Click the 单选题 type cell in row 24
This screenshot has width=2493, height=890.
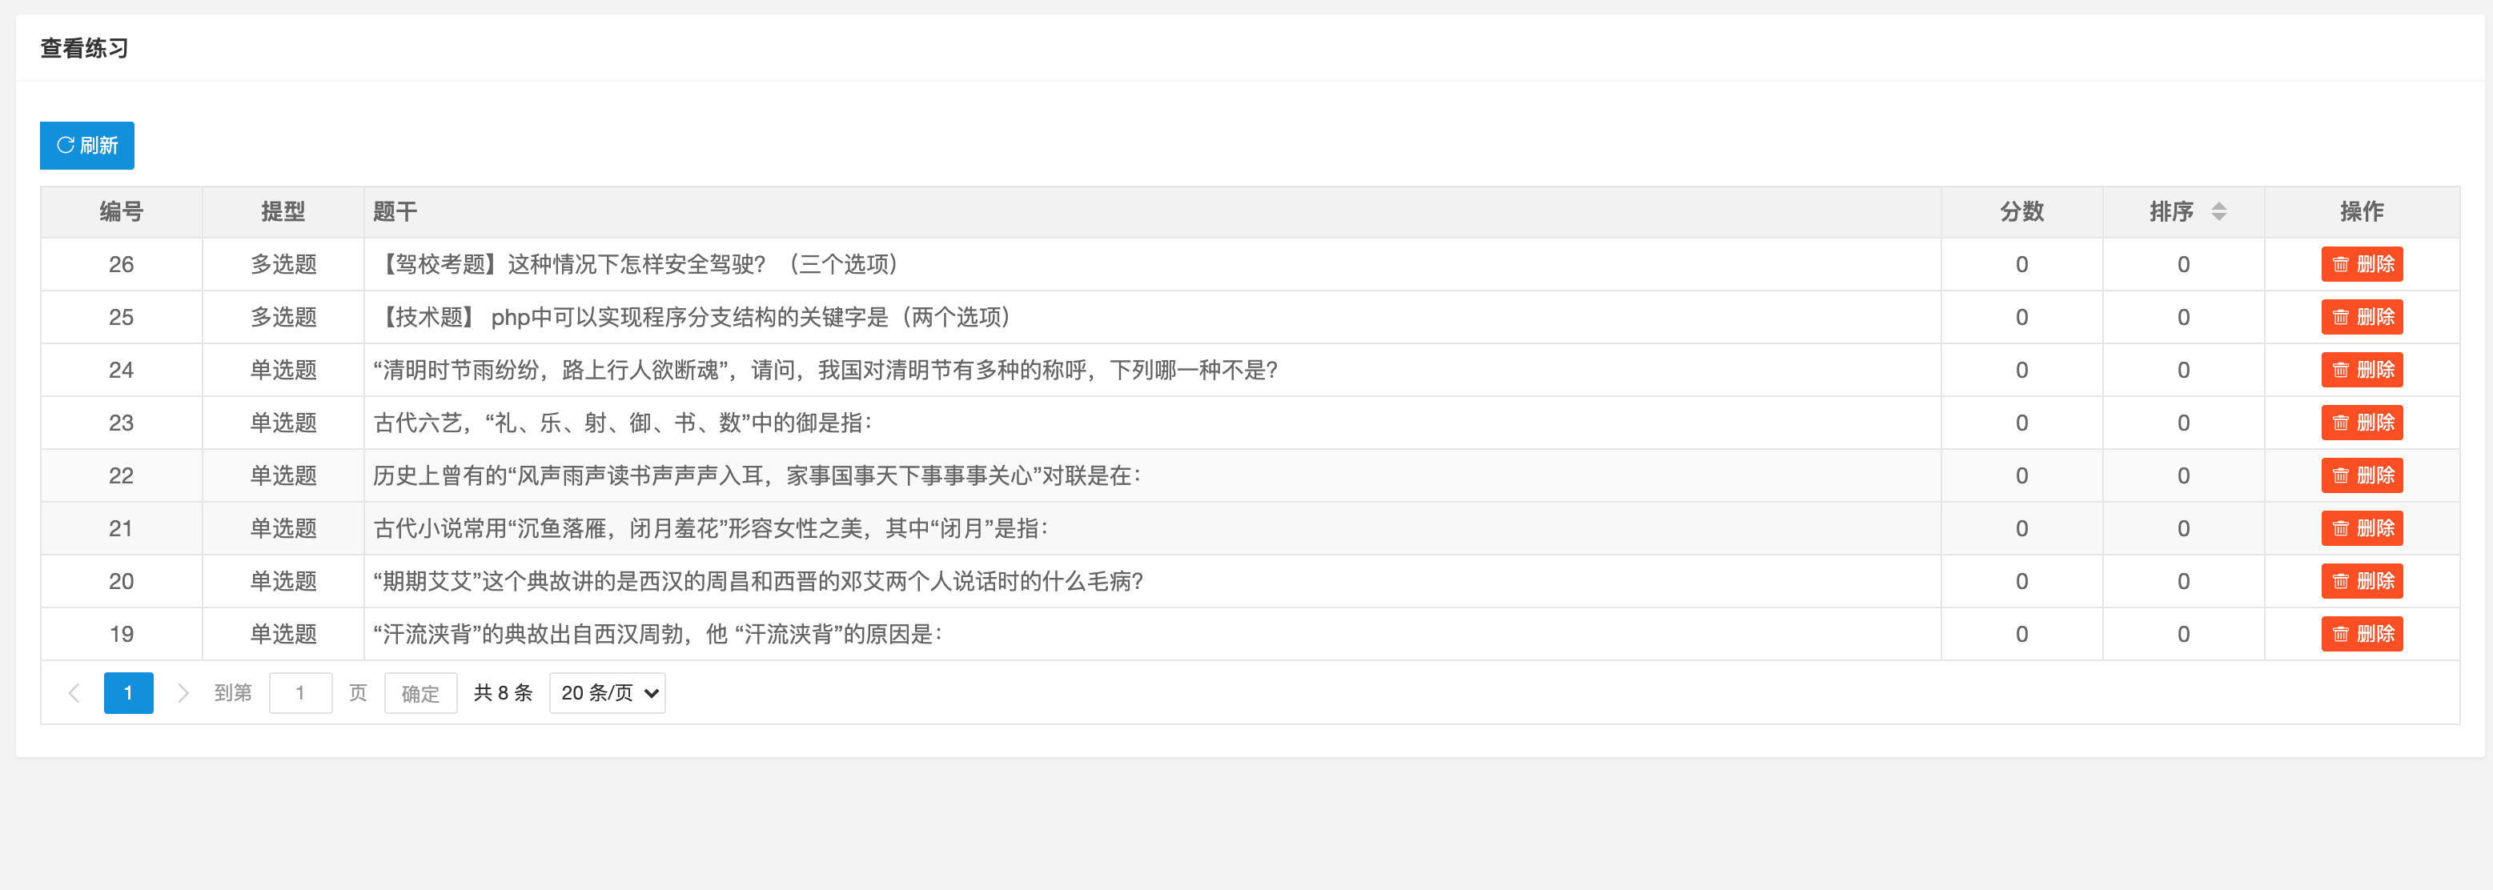pos(283,370)
